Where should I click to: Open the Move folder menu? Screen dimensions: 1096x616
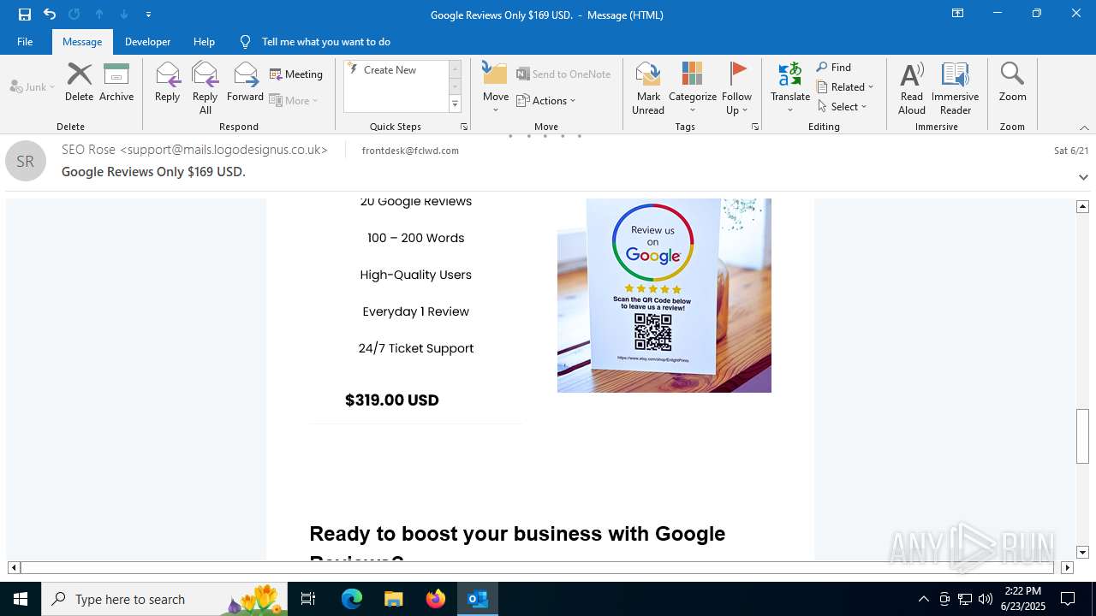point(496,88)
